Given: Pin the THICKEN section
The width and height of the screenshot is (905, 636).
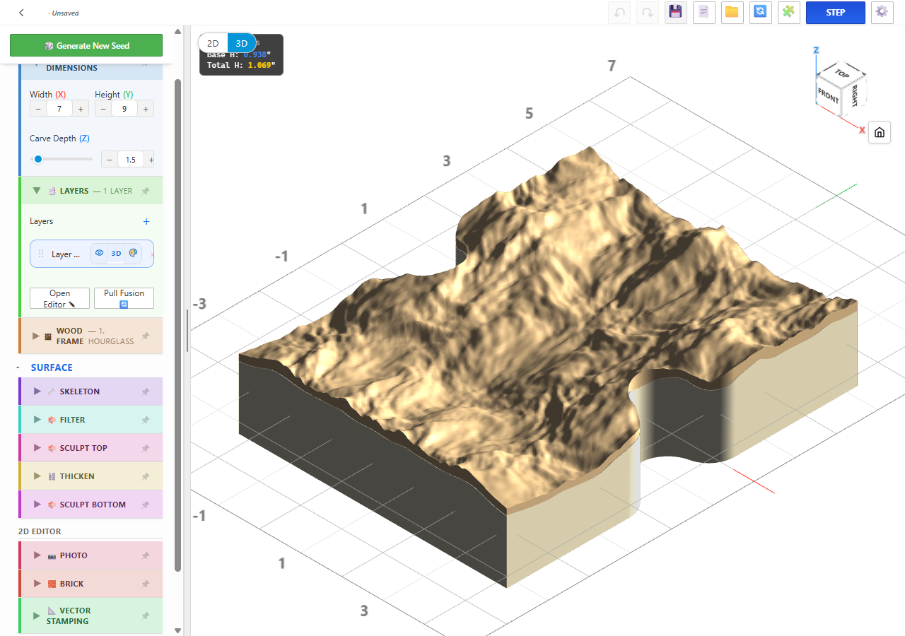Looking at the screenshot, I should (146, 476).
